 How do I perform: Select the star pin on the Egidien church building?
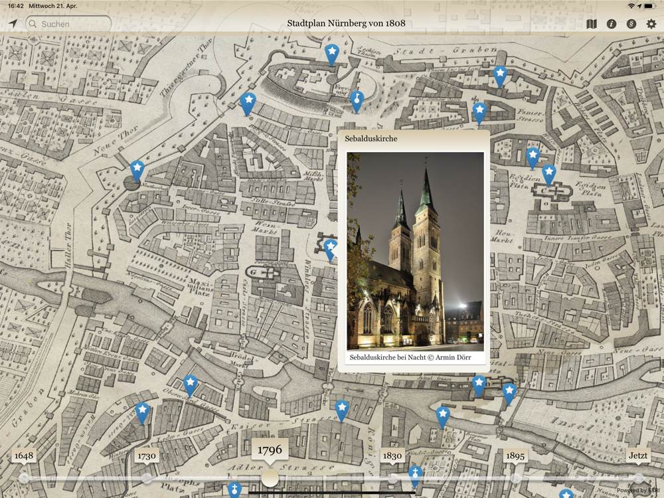click(x=549, y=174)
